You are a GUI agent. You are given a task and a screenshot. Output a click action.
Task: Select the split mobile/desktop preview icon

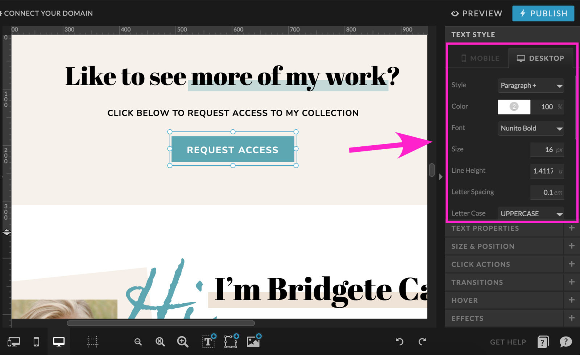[13, 342]
